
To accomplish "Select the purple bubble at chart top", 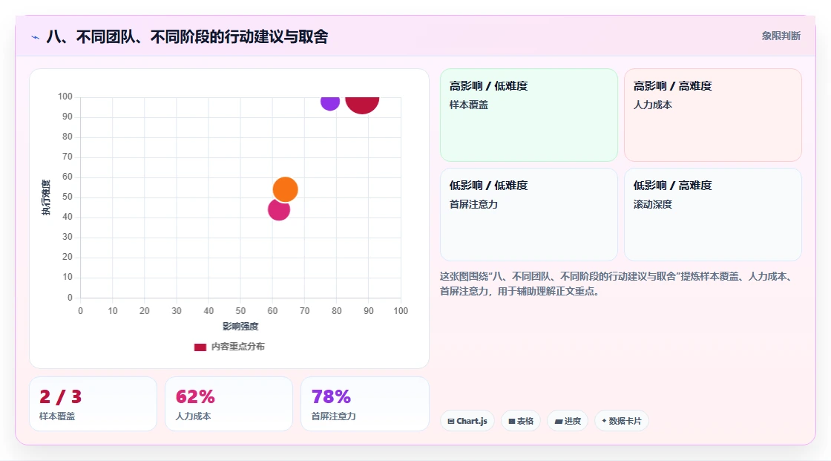I will tap(330, 102).
